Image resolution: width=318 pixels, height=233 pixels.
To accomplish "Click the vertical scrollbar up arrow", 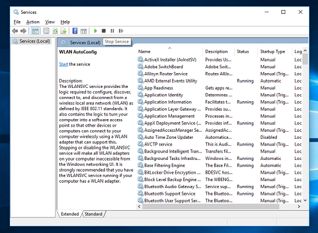I will (305, 51).
